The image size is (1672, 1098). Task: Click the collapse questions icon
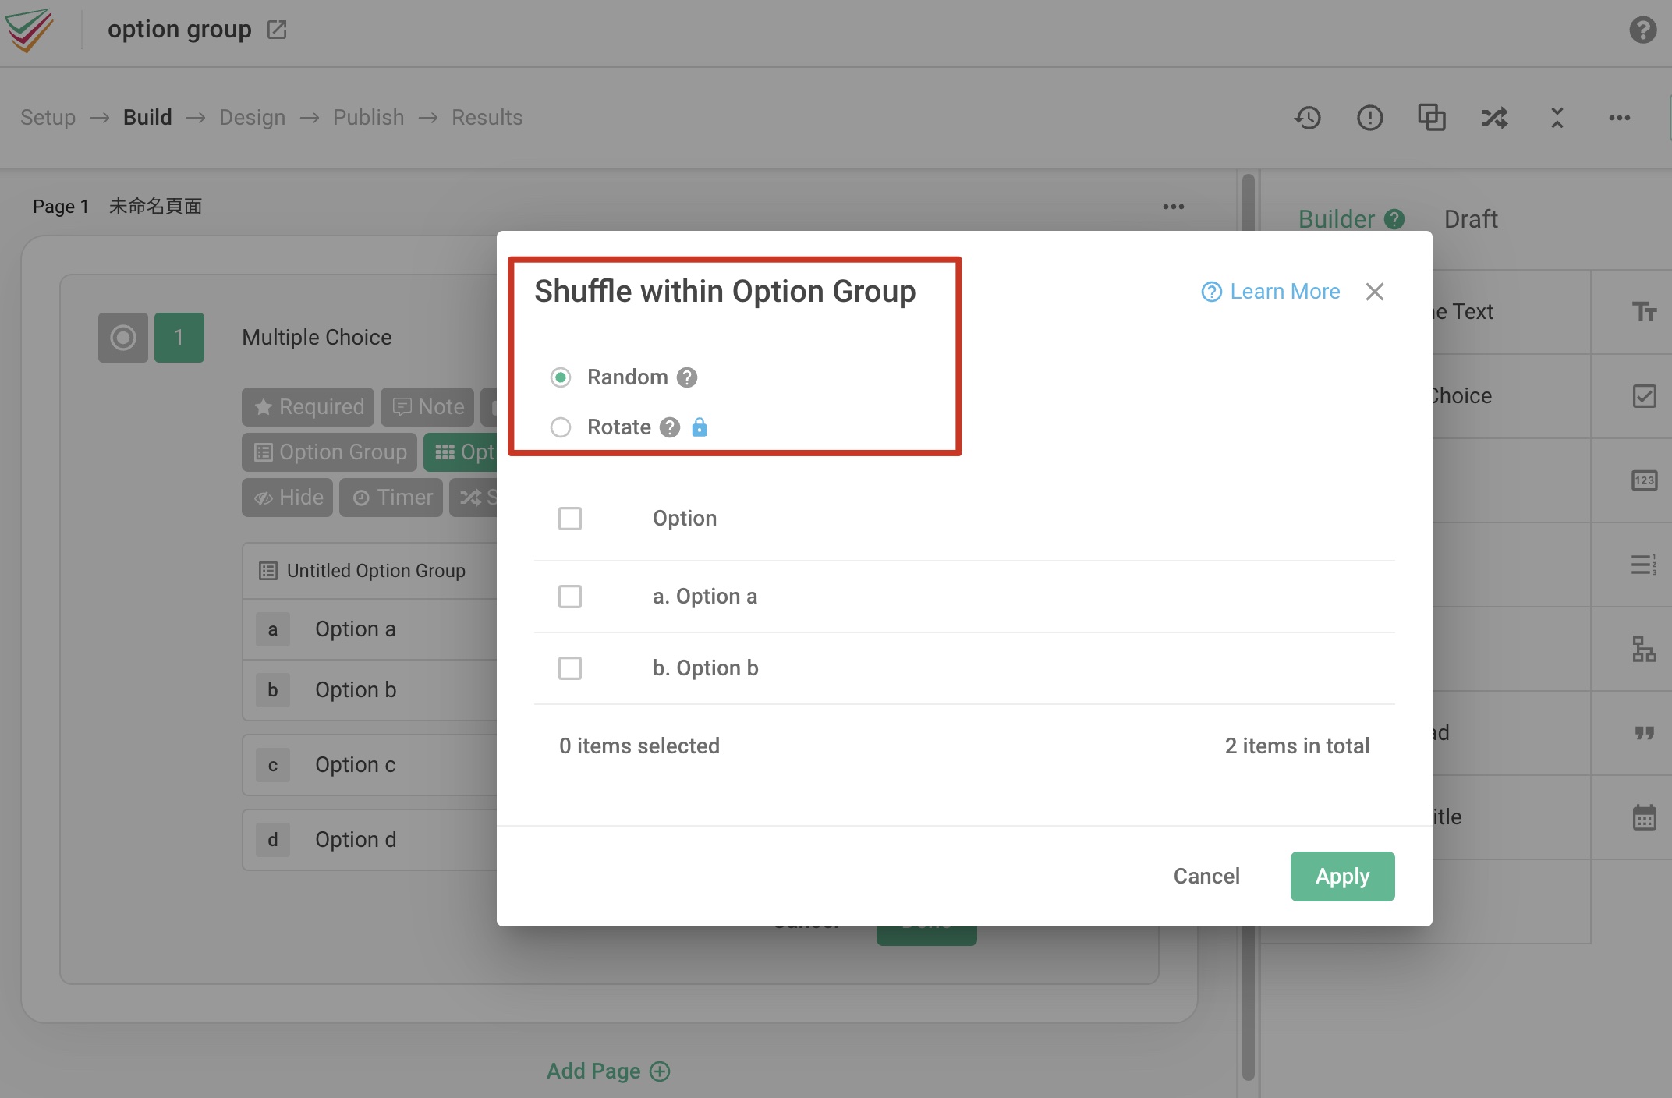(x=1557, y=118)
